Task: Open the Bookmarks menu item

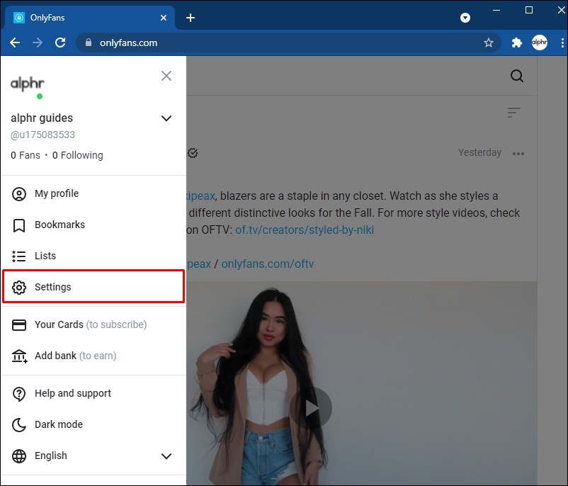Action: (93, 225)
